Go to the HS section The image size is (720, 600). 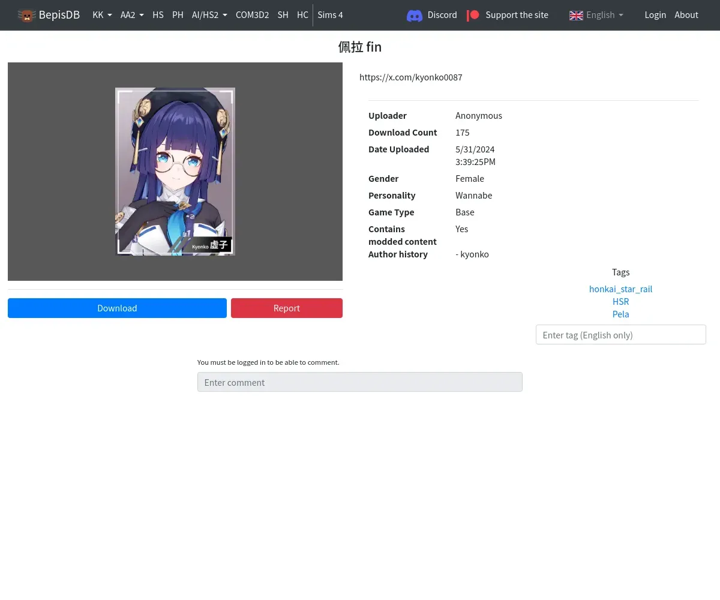coord(158,15)
